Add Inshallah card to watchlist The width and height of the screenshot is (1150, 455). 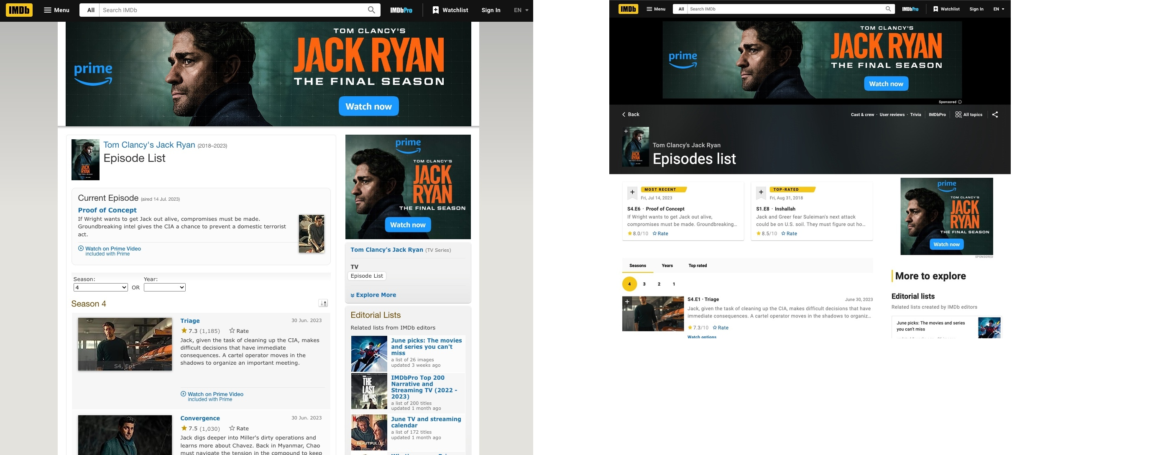(761, 192)
